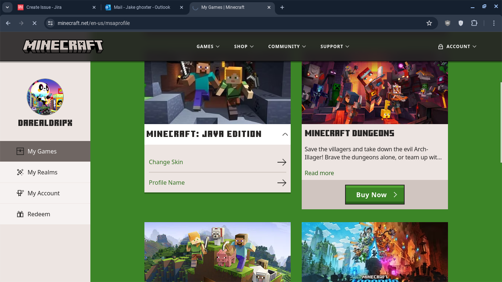The image size is (502, 282).
Task: Click the Minecraft Dungeons artwork image
Action: [x=375, y=93]
